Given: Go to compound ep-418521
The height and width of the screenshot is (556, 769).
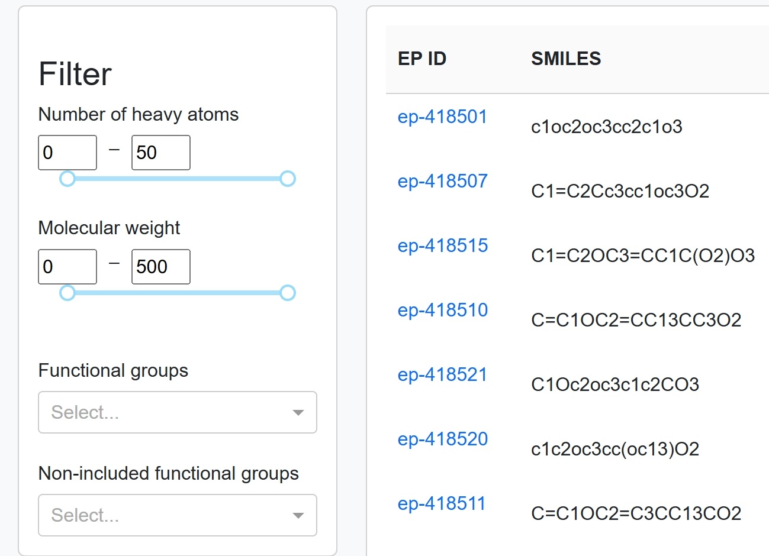Looking at the screenshot, I should 442,374.
